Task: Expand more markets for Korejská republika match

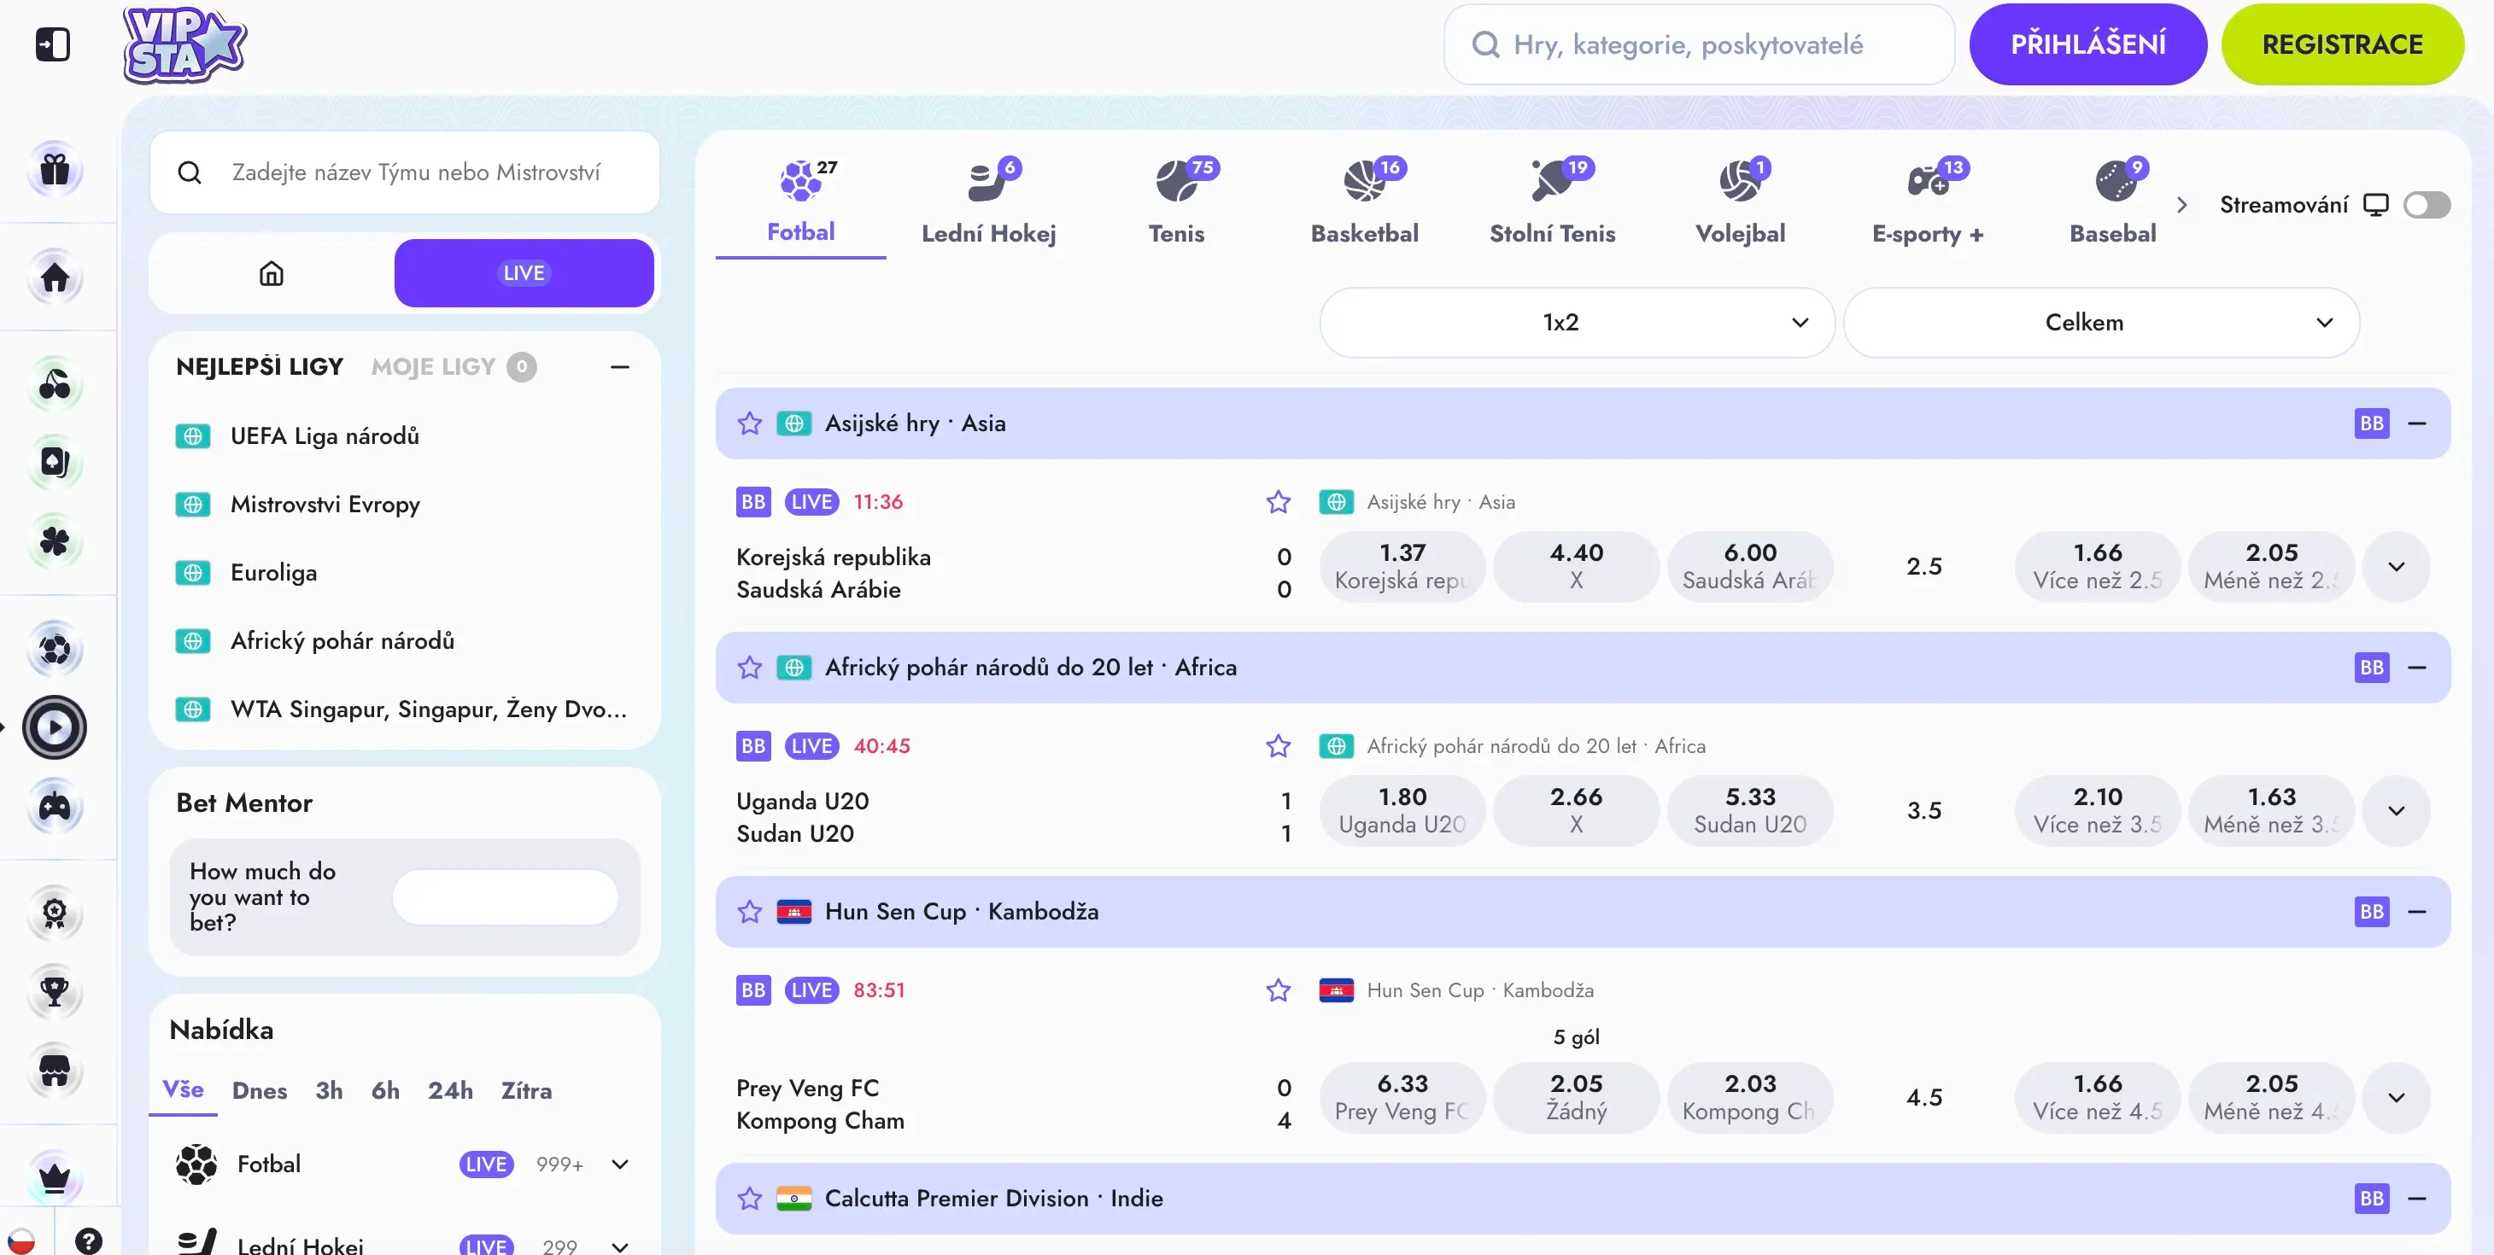Action: click(x=2397, y=566)
